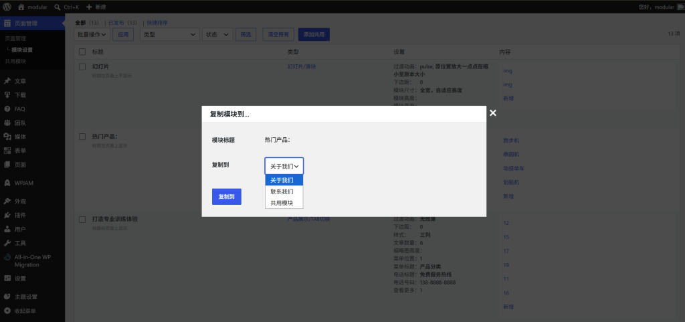Check the 热门产品 row checkbox

(82, 137)
